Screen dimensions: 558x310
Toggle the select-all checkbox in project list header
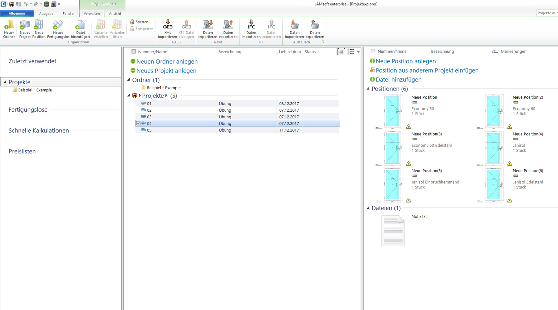pos(134,51)
